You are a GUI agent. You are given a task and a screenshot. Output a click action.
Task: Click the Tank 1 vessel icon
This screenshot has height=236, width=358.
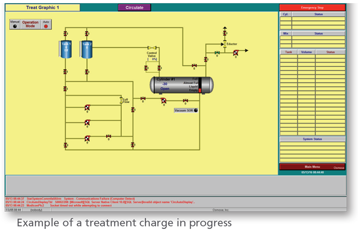point(65,49)
